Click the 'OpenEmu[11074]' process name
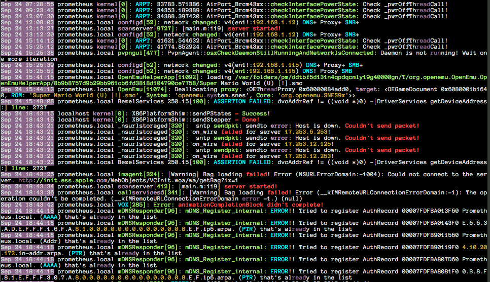This screenshot has width=490, height=282. tap(144, 90)
